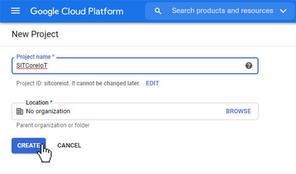
Task: Click the Project ID sitcoreiot text
Action: [x=78, y=83]
